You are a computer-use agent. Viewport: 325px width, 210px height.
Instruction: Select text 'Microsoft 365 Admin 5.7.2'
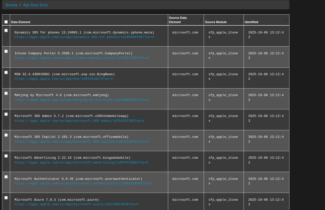click(x=39, y=116)
